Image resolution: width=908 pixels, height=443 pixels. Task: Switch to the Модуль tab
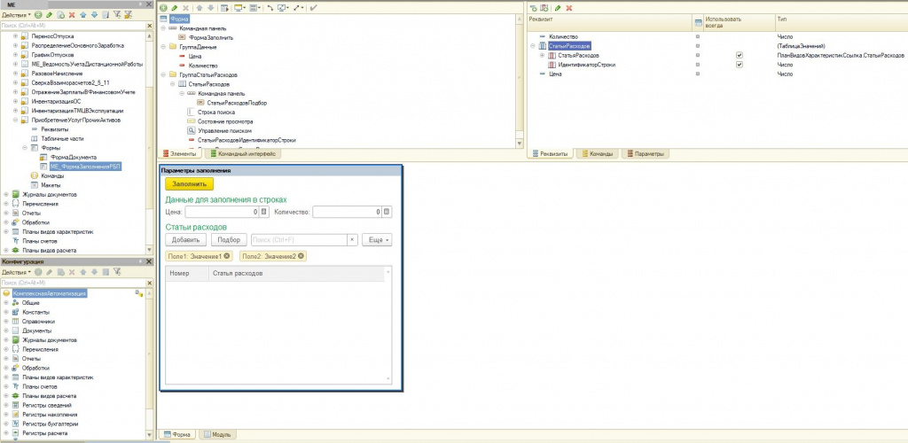pyautogui.click(x=218, y=434)
